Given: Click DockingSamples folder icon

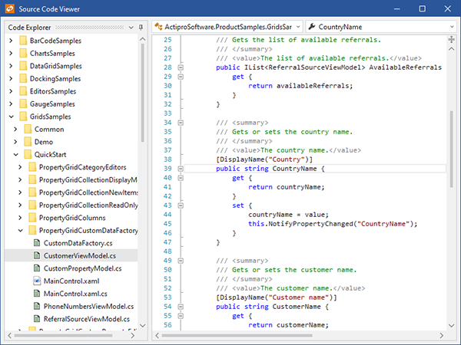Looking at the screenshot, I should click(x=23, y=78).
